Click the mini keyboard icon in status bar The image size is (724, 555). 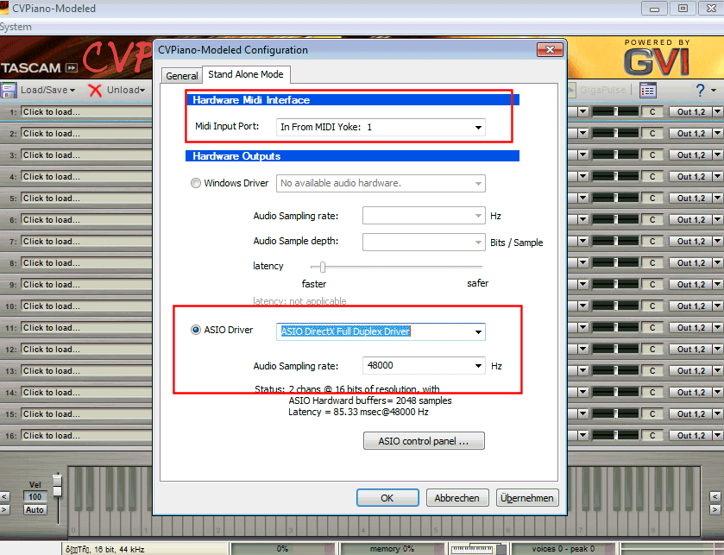[x=472, y=549]
